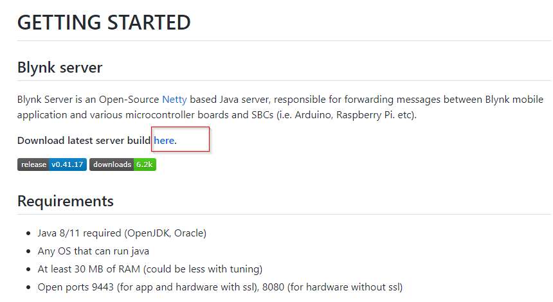Image resolution: width=553 pixels, height=302 pixels.
Task: Click the Requirements heading
Action: click(x=65, y=200)
